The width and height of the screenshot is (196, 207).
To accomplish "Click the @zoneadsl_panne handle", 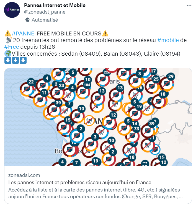I will pos(45,12).
